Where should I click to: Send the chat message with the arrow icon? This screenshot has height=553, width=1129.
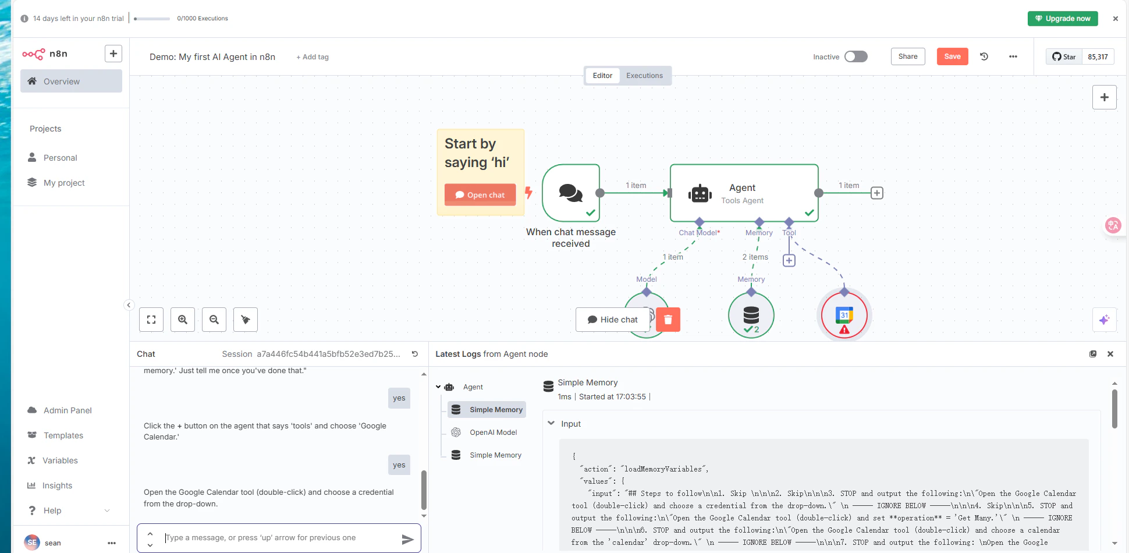coord(408,539)
